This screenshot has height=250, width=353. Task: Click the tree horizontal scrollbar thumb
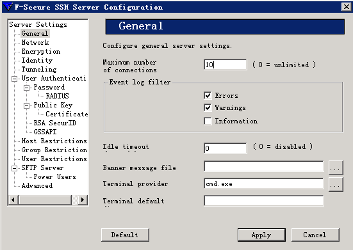tap(45, 199)
